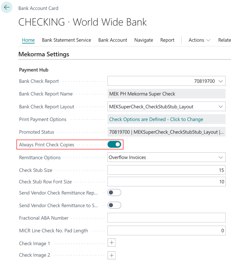Return via Bank Account Card breadcrumb

click(x=38, y=8)
